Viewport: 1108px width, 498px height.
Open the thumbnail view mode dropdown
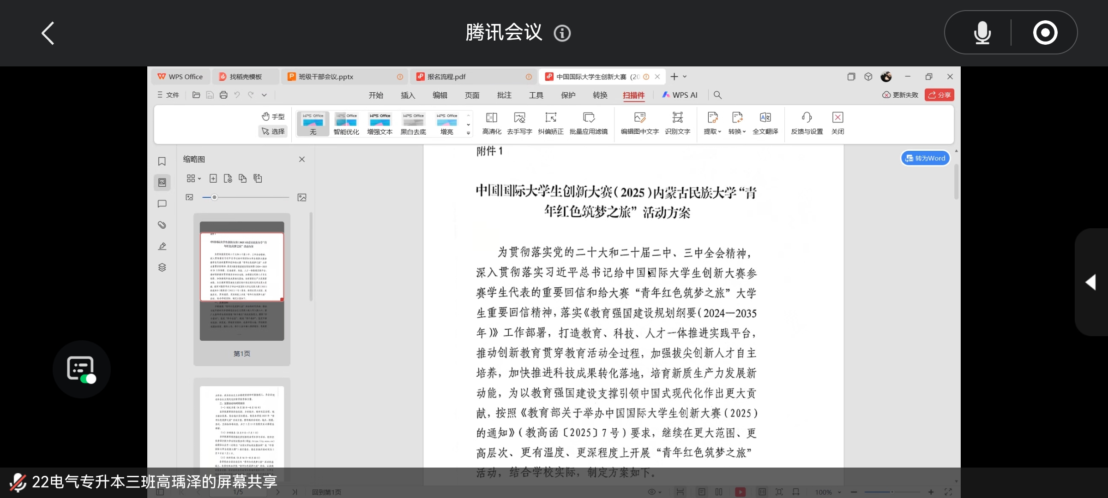click(193, 178)
